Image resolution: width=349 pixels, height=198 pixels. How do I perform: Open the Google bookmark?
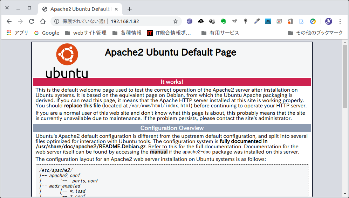coord(47,33)
